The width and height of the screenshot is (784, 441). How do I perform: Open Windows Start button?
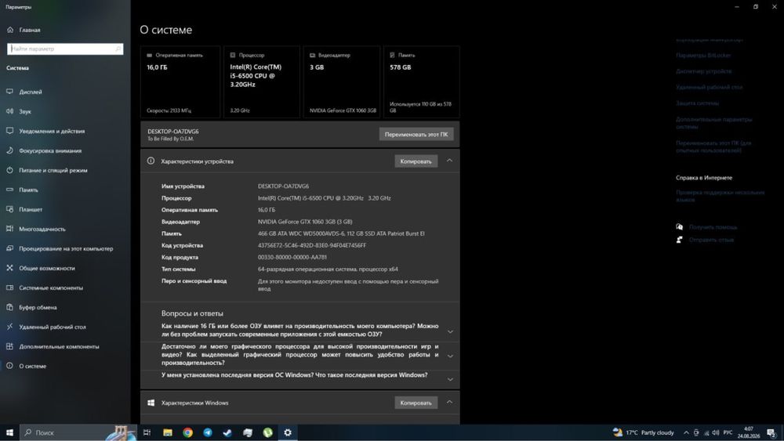9,432
